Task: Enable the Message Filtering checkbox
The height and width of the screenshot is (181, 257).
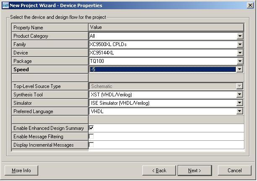Action: (x=91, y=136)
